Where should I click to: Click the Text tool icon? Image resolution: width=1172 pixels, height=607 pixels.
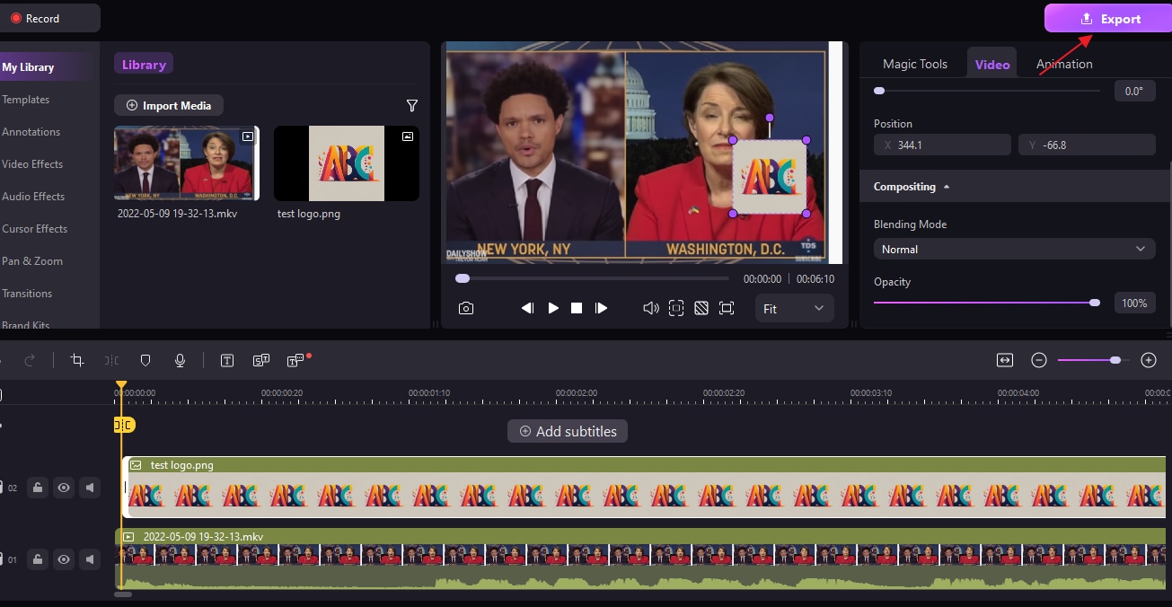click(x=227, y=360)
